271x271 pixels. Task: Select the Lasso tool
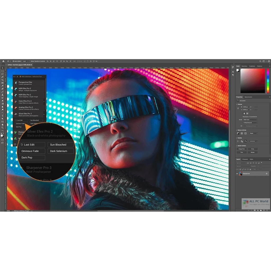click(x=2, y=74)
